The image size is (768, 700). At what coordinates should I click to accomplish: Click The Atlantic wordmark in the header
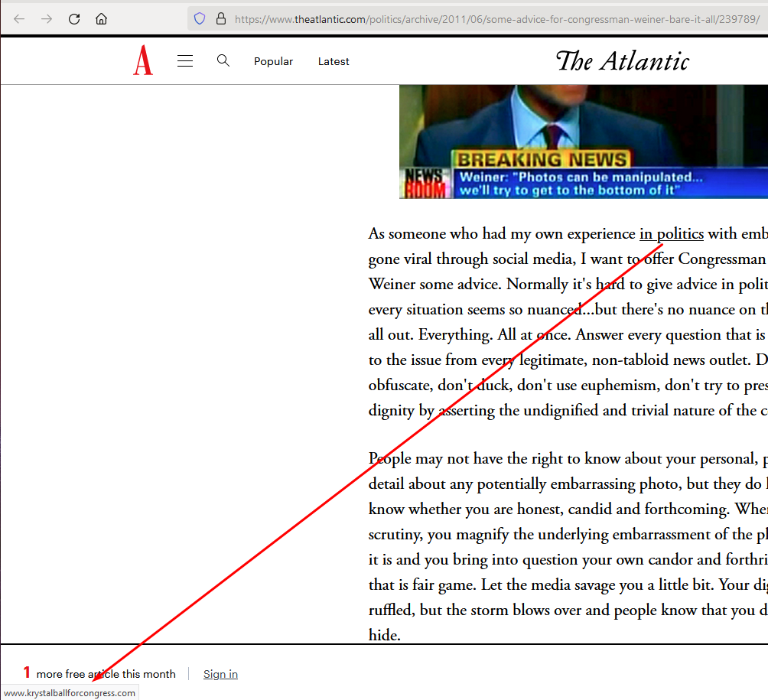coord(622,61)
